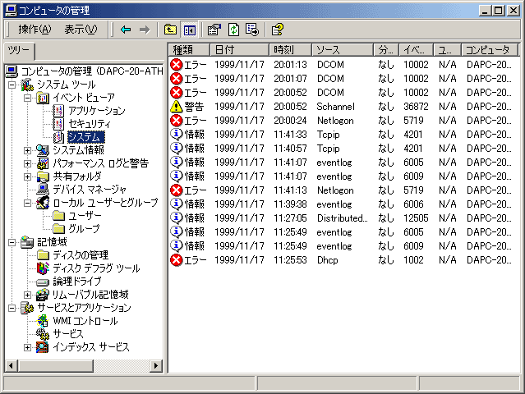Collapse the 記憶域 node
The height and width of the screenshot is (394, 525).
click(12, 242)
